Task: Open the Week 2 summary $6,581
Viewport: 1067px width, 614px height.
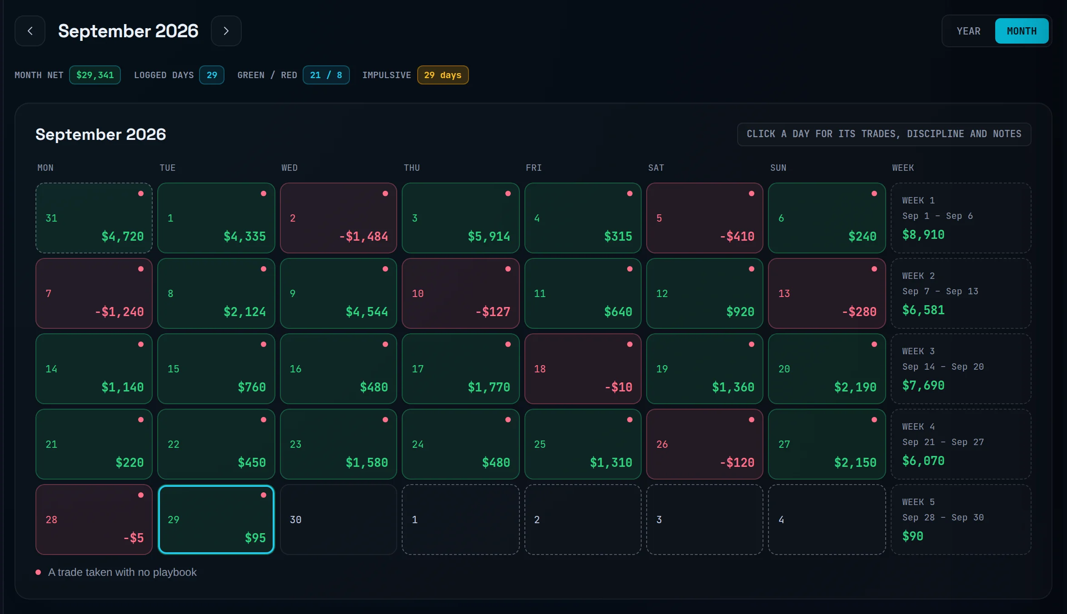Action: 961,293
